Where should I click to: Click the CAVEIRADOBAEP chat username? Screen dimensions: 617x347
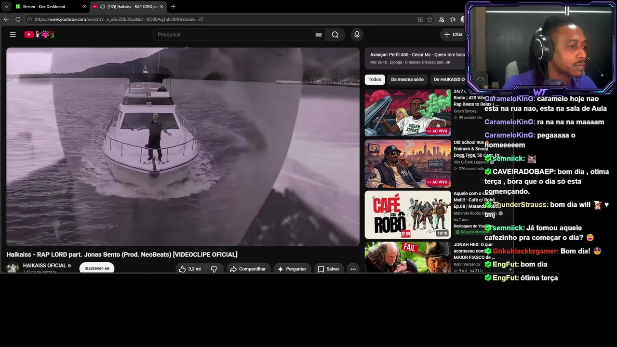point(524,172)
